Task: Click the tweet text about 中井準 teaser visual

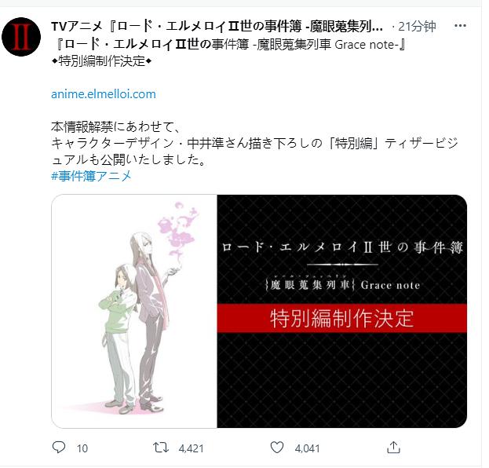Action: tap(254, 143)
